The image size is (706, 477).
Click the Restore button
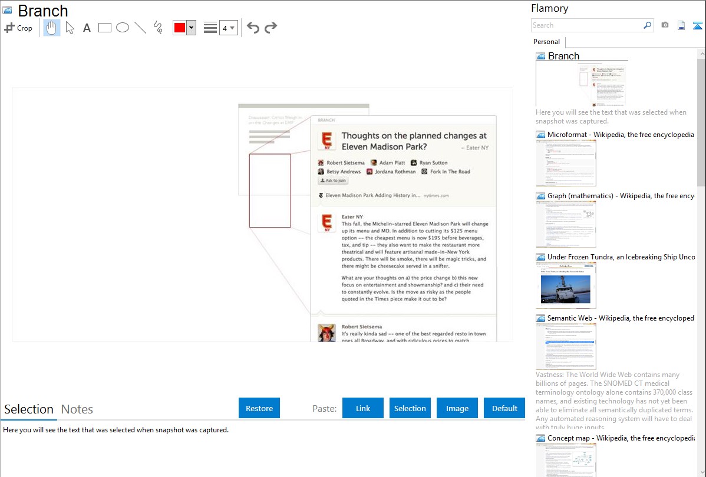point(259,408)
